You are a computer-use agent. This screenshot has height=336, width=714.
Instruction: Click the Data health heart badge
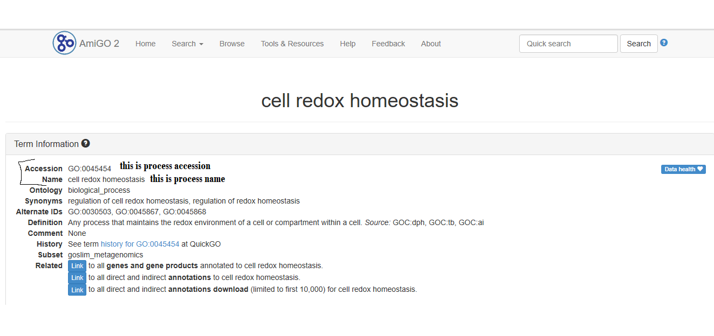(683, 169)
